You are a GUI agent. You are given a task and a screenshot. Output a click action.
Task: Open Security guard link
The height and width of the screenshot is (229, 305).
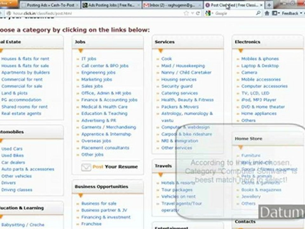(x=177, y=86)
